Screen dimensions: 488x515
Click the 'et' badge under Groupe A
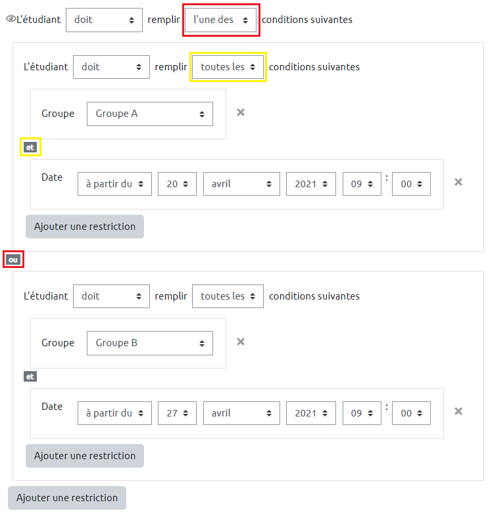tap(30, 147)
